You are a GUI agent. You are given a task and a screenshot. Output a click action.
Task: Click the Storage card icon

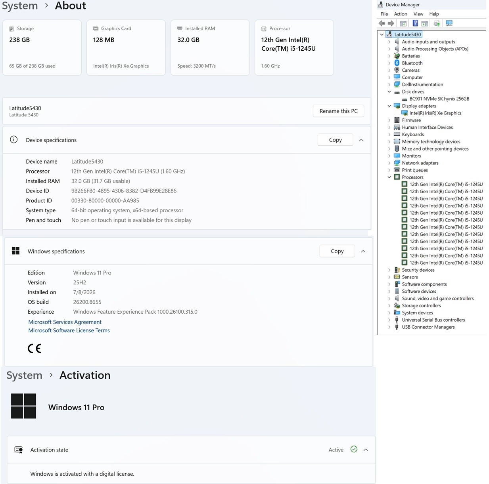[12, 29]
